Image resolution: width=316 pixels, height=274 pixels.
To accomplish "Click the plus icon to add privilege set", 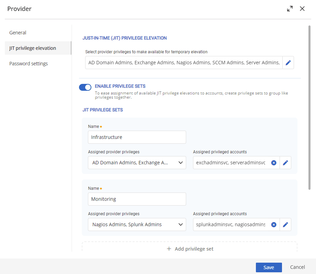I will tap(169, 249).
